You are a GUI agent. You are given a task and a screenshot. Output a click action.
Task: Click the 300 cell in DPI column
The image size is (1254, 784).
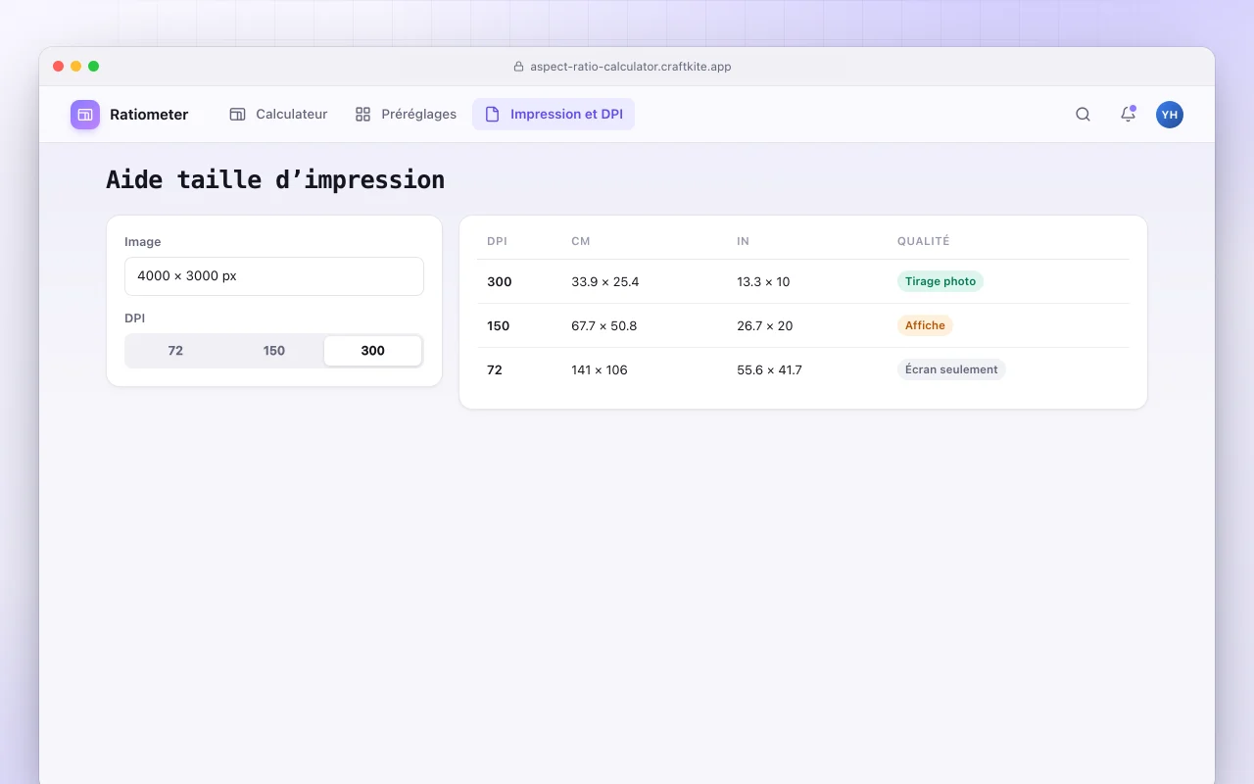(500, 282)
